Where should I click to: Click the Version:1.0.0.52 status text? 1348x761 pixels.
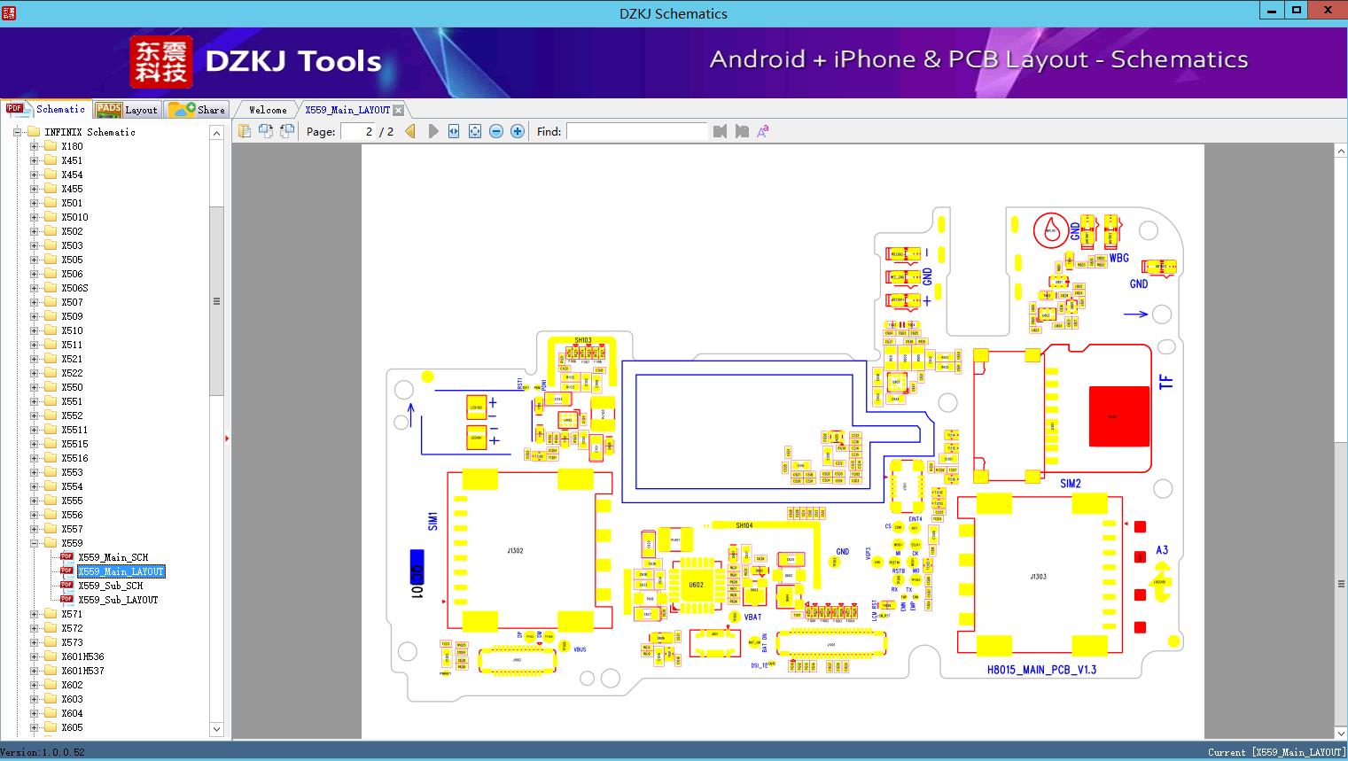coord(43,752)
